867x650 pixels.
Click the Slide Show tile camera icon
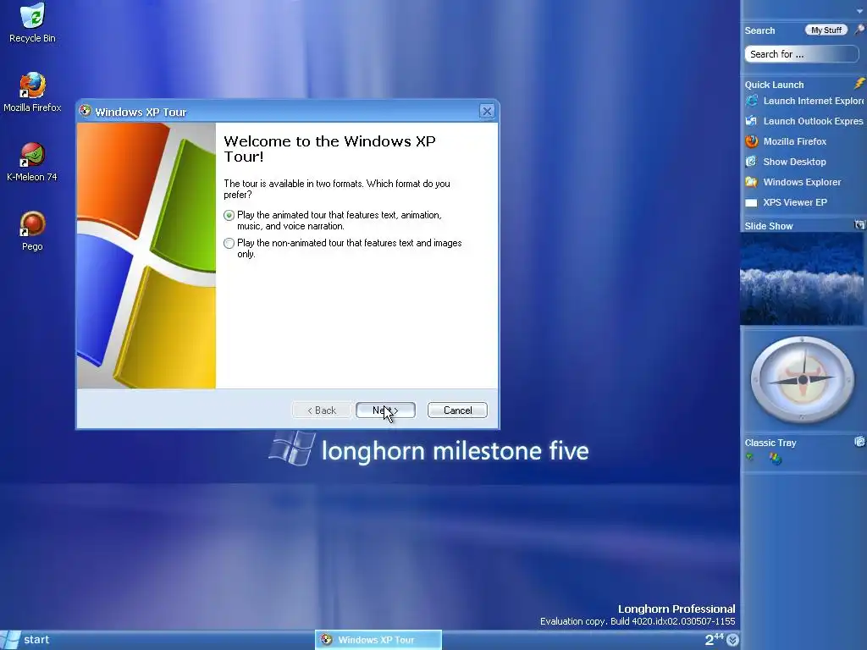[x=859, y=225]
